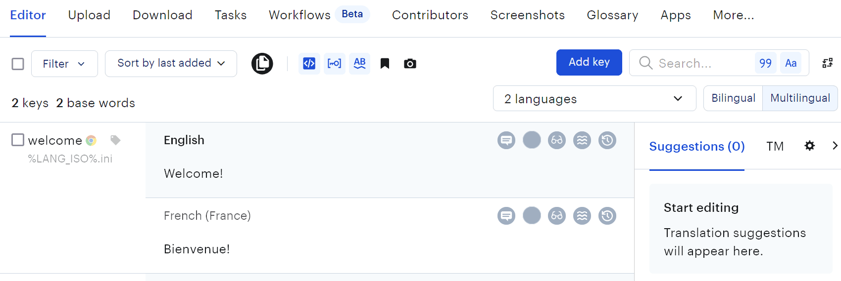Toggle the placeholders bracket icon
The height and width of the screenshot is (281, 841).
(x=335, y=64)
